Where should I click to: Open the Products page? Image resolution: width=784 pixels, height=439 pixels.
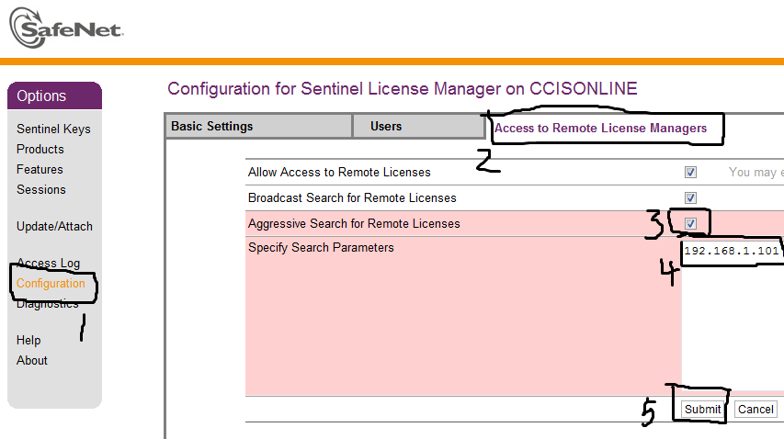(40, 150)
